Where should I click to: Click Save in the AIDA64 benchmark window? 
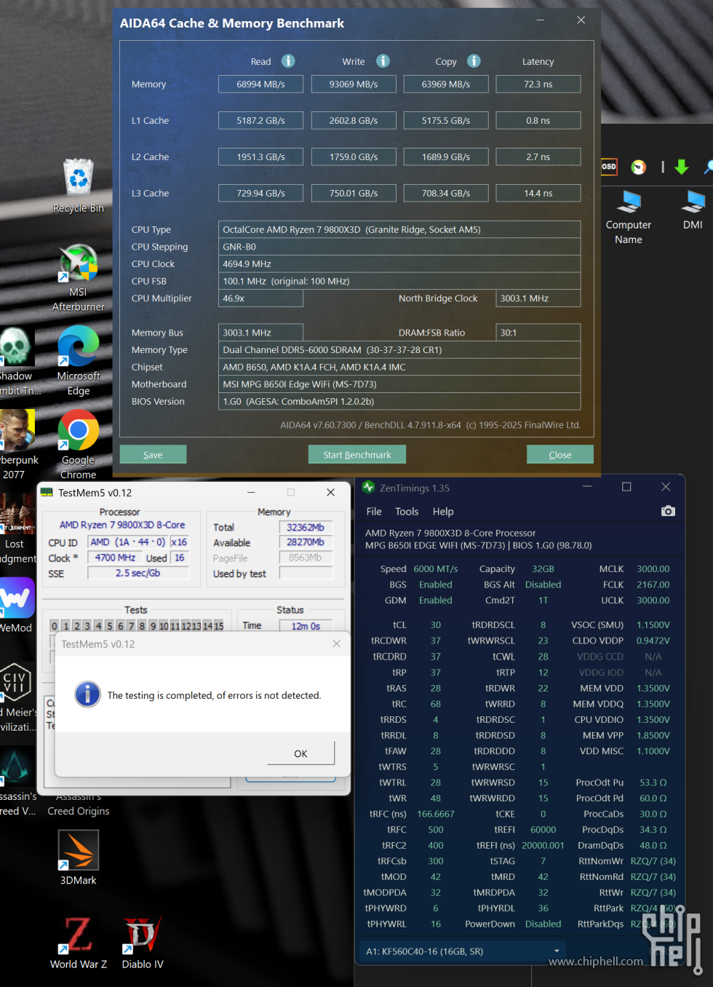153,454
